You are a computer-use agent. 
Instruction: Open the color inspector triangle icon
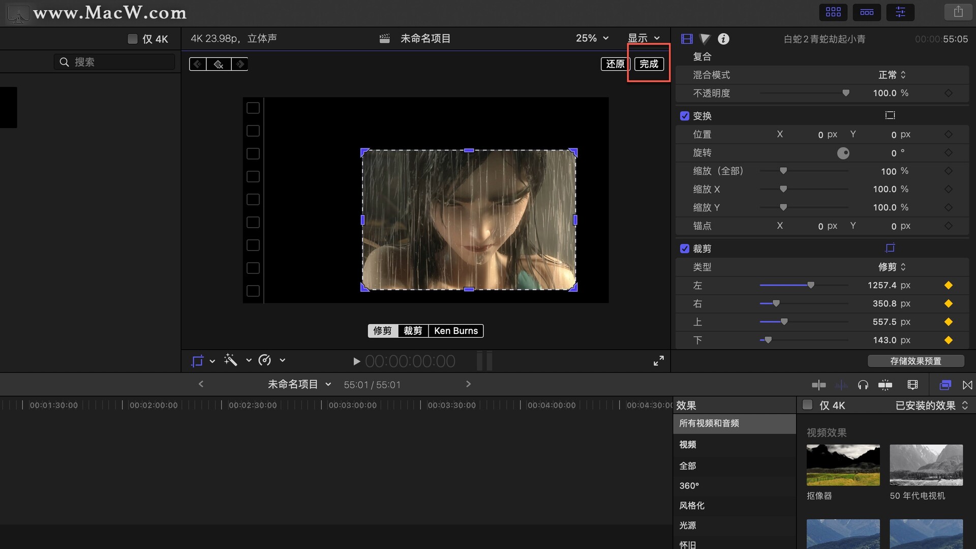click(x=705, y=39)
